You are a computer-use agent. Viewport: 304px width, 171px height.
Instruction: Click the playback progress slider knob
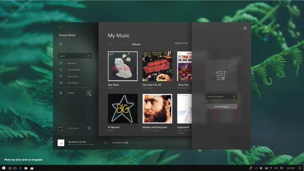(127, 143)
